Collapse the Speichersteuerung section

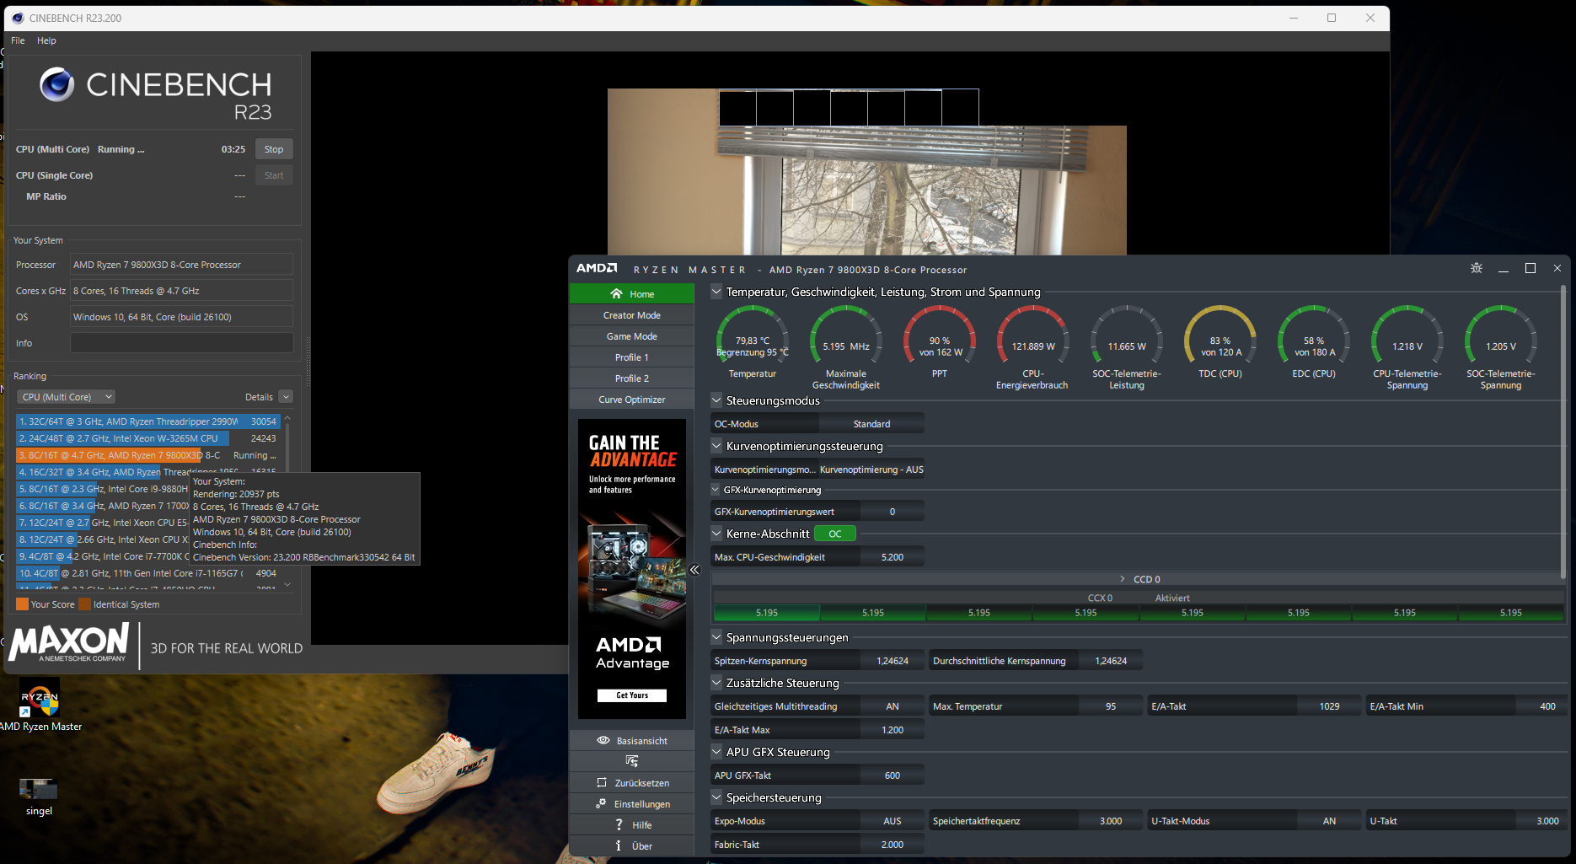click(x=716, y=797)
